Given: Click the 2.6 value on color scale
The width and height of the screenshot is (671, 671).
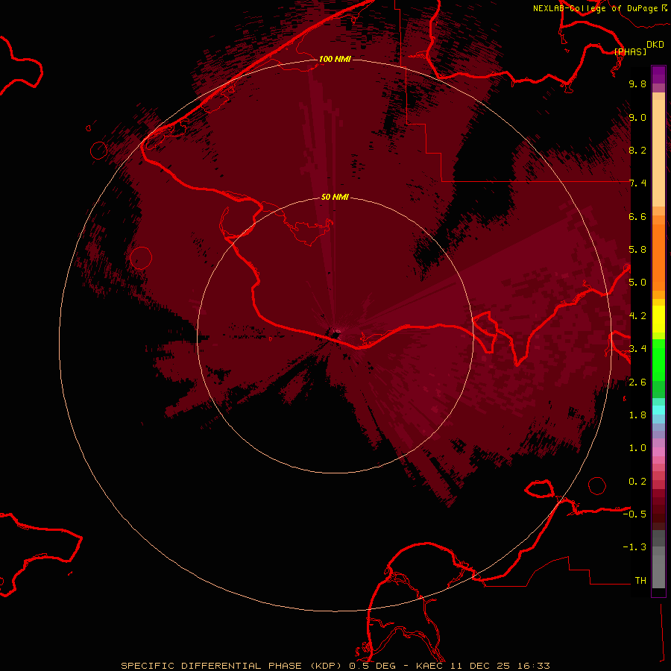Looking at the screenshot, I should pyautogui.click(x=637, y=382).
